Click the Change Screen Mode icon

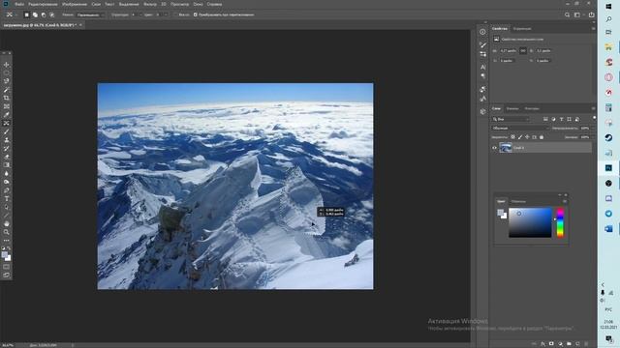click(7, 275)
